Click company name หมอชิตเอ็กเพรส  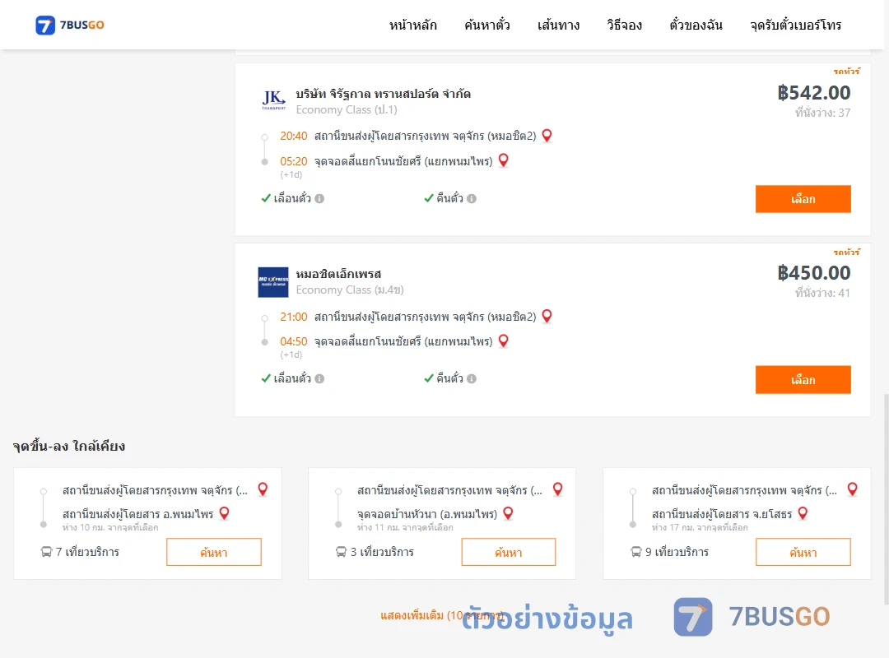click(338, 274)
